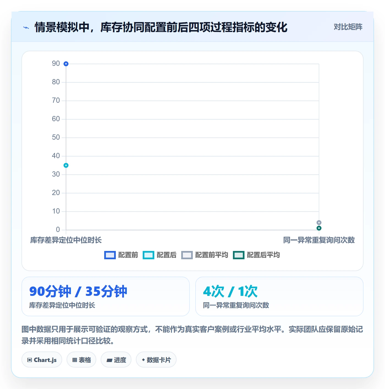Click the 4次 / 1次 value
The image size is (385, 389).
[x=230, y=291]
